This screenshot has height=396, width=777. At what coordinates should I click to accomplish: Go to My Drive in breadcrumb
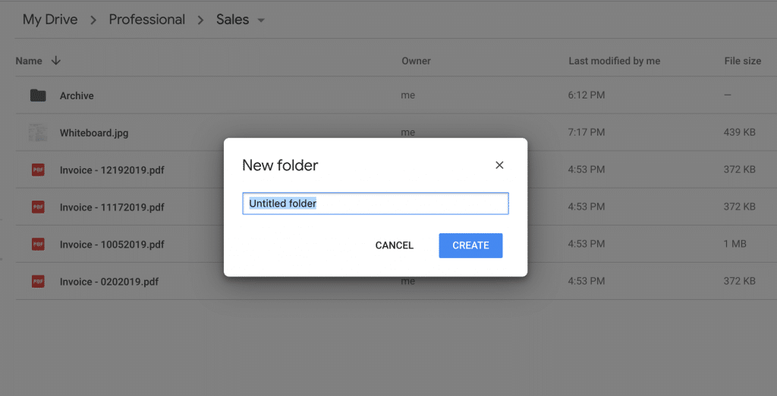(x=50, y=20)
